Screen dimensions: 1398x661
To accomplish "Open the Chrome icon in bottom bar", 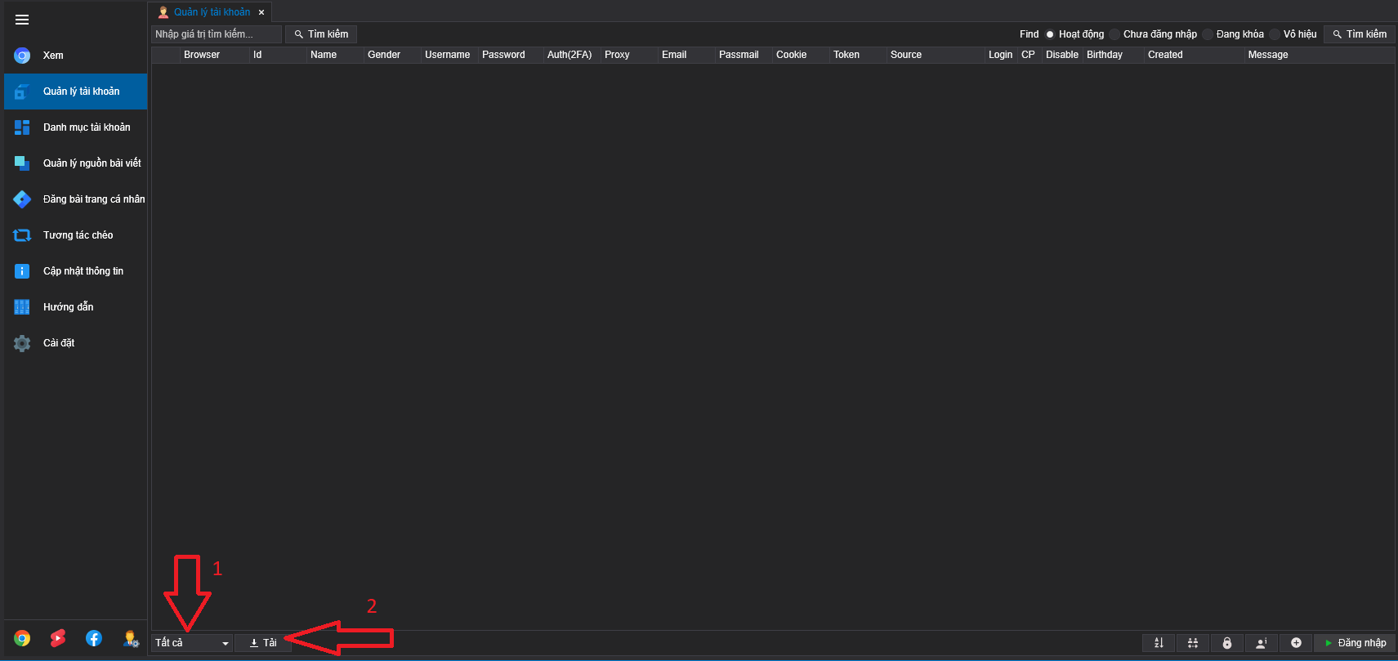I will [22, 638].
